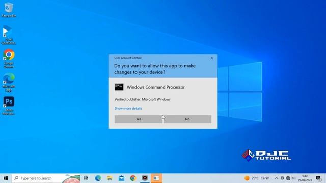Open the taskbar clock and date
The image size is (326, 183).
click(x=305, y=178)
